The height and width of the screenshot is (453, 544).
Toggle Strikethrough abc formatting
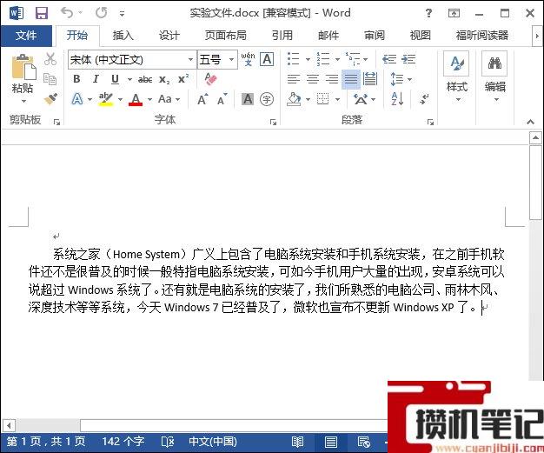[145, 79]
